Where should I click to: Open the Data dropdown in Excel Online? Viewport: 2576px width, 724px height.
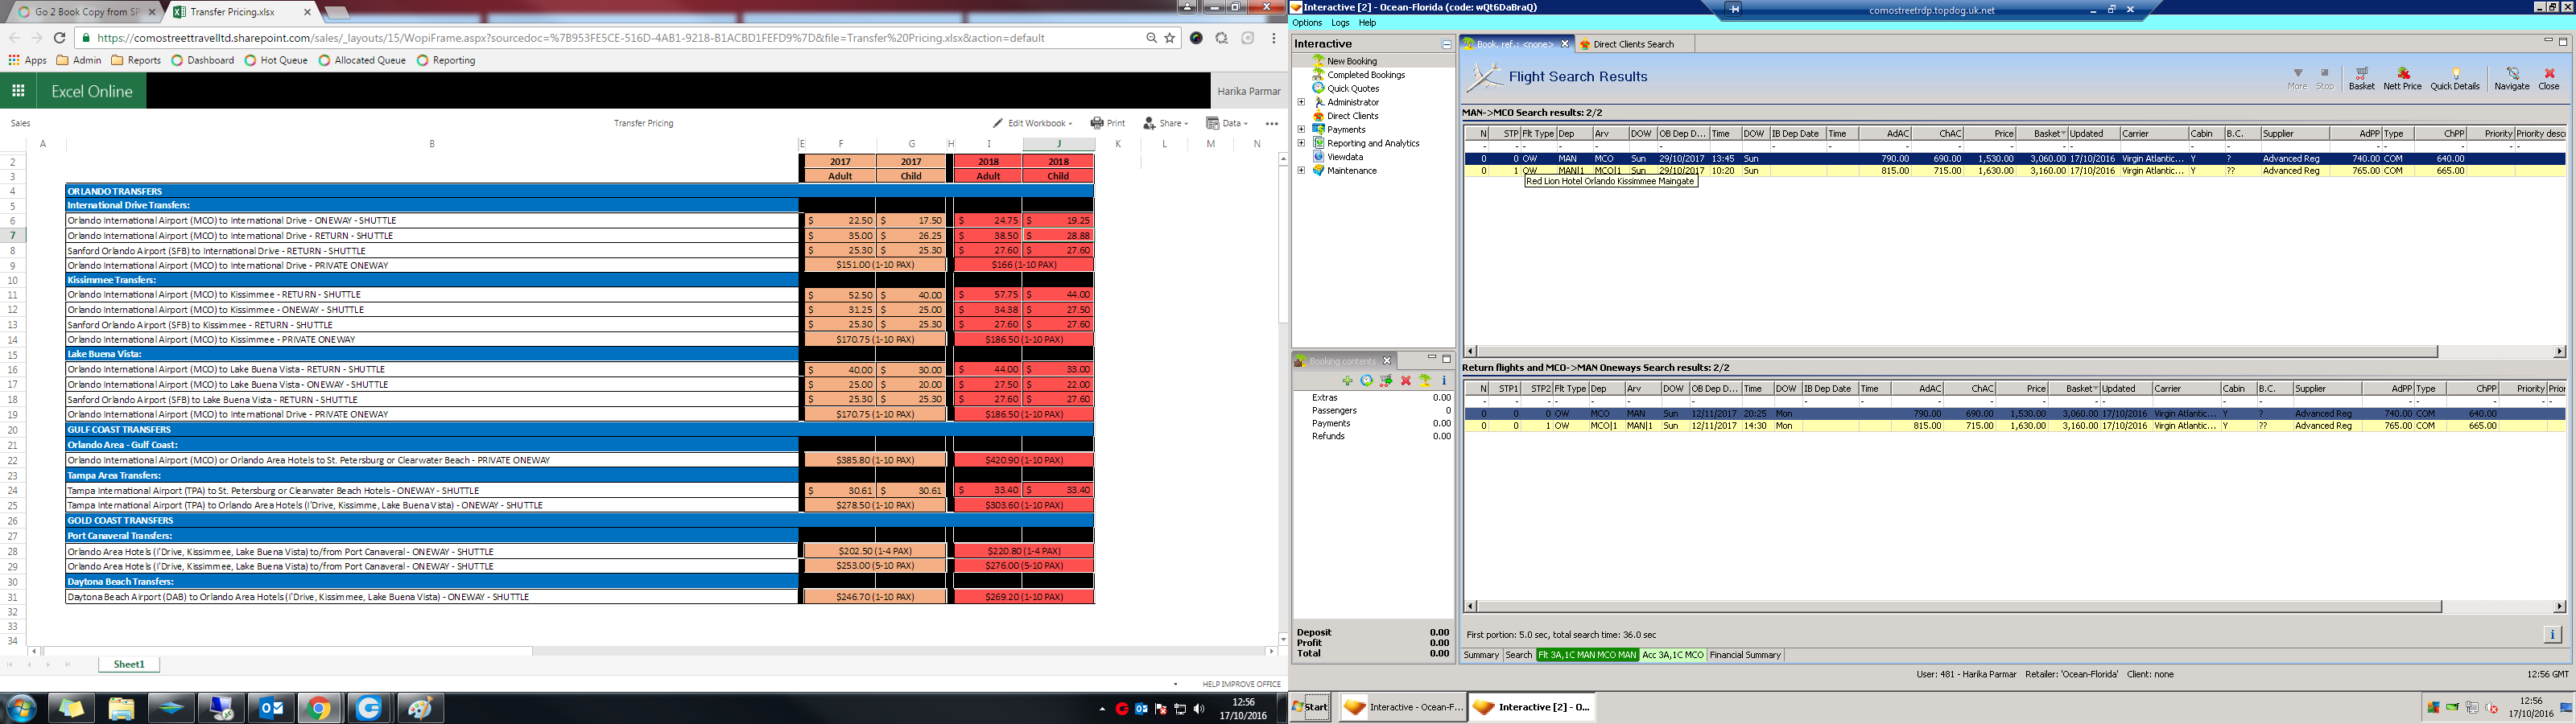[x=1227, y=123]
